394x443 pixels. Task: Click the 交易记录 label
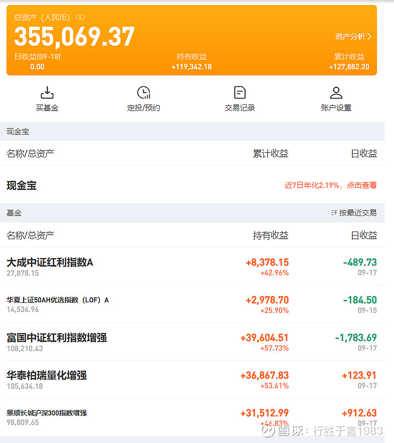pyautogui.click(x=240, y=107)
